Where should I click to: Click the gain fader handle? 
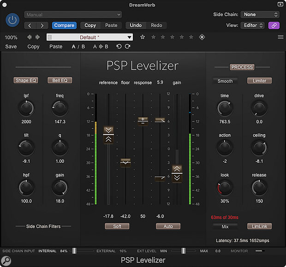point(177,173)
